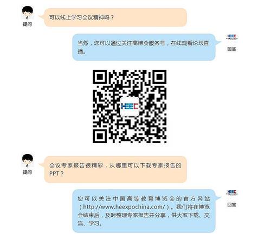Viewport: 271px width, 234px height.
Task: Click the HEEC logo beside the first answer
Action: point(232,37)
